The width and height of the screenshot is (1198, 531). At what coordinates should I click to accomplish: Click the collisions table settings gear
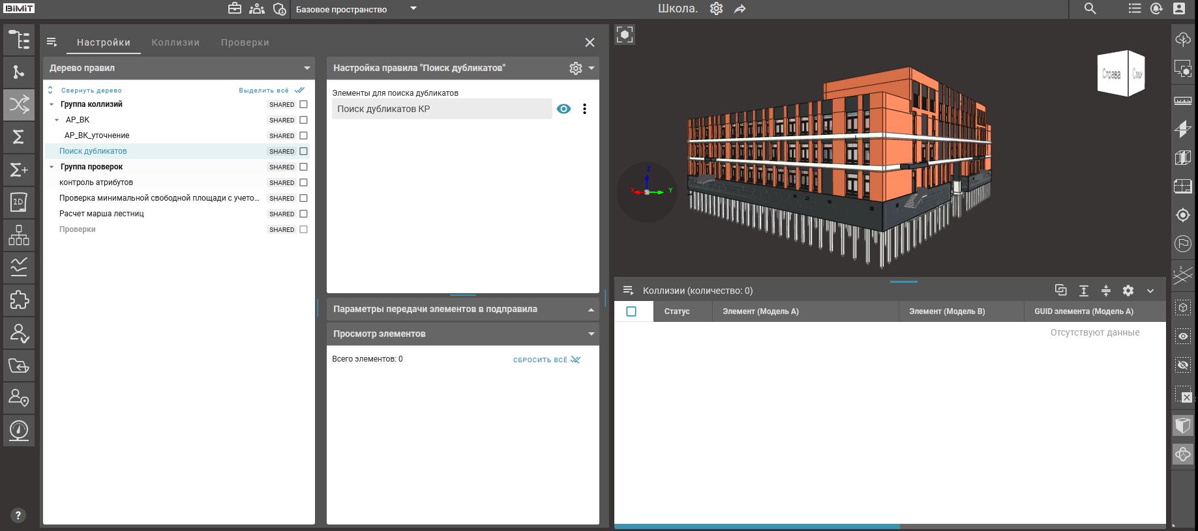(1128, 291)
